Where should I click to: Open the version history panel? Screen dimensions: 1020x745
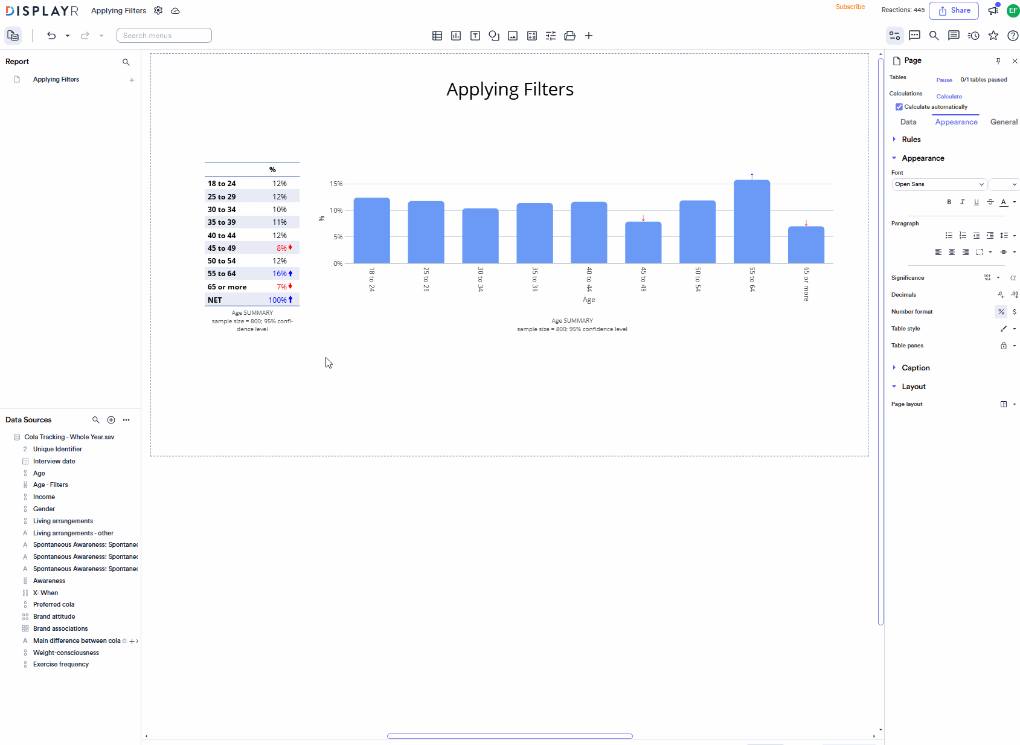[x=973, y=36]
